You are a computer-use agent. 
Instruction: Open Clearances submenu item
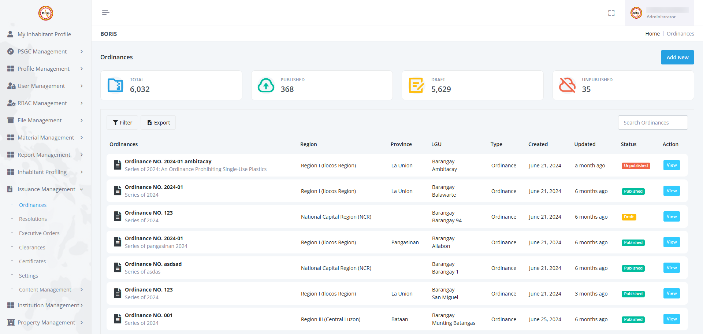pyautogui.click(x=32, y=248)
